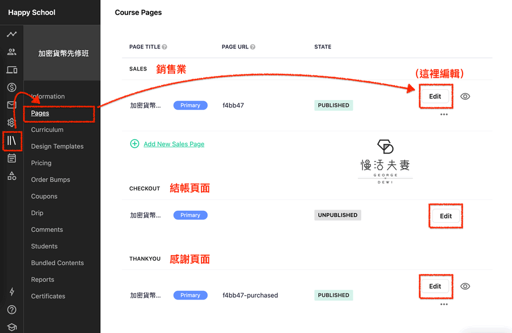Open the email envelope icon
The height and width of the screenshot is (333, 512).
pos(11,105)
